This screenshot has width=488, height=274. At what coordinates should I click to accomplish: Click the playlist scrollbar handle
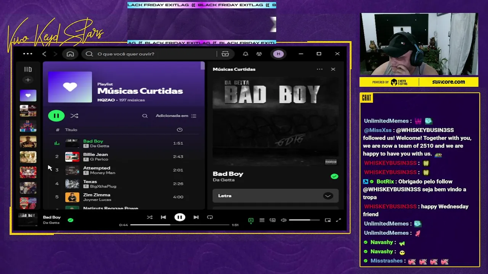(202, 66)
